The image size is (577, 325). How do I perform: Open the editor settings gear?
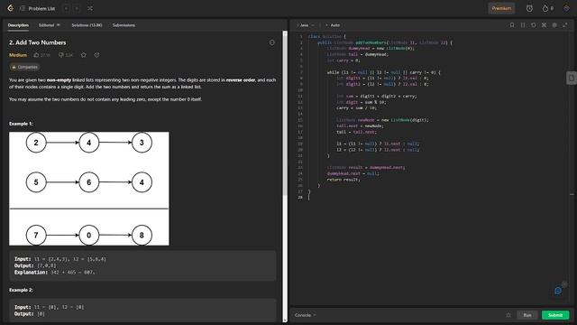click(x=554, y=25)
